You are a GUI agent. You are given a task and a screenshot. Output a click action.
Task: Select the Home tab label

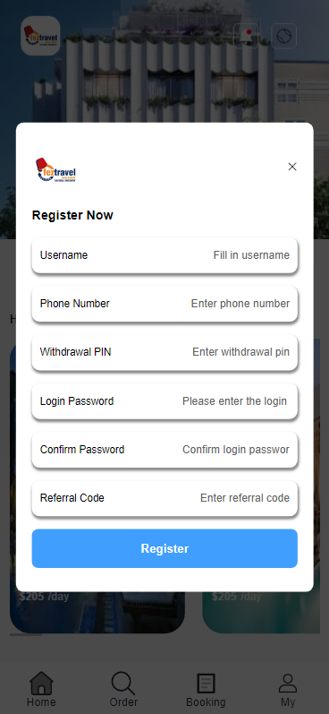click(x=41, y=702)
